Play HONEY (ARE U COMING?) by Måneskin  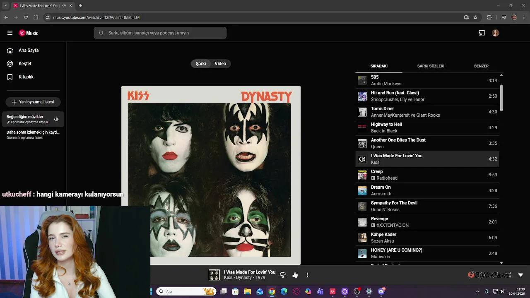tap(427, 254)
